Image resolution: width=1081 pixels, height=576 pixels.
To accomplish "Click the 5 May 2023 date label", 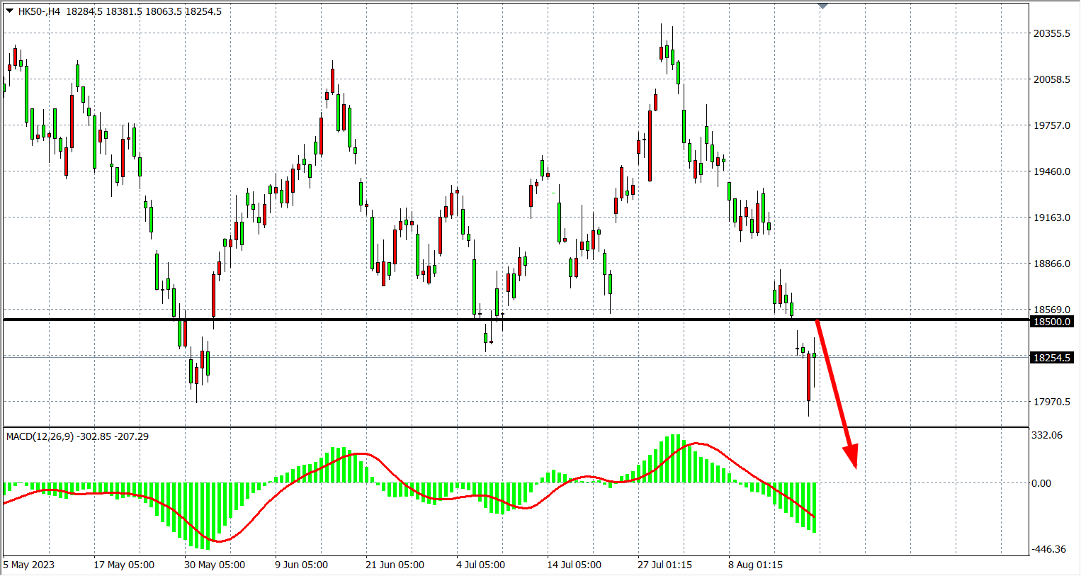I will pos(29,565).
